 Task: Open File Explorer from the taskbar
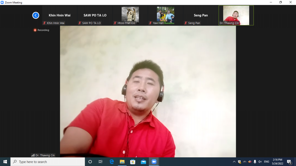click(122, 162)
